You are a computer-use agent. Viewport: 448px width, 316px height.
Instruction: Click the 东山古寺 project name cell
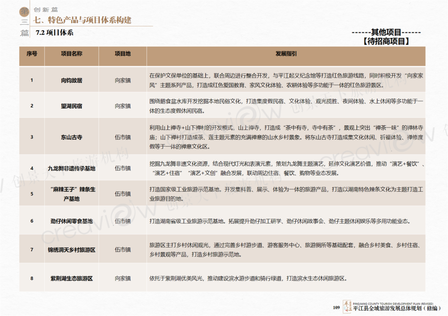pyautogui.click(x=72, y=137)
